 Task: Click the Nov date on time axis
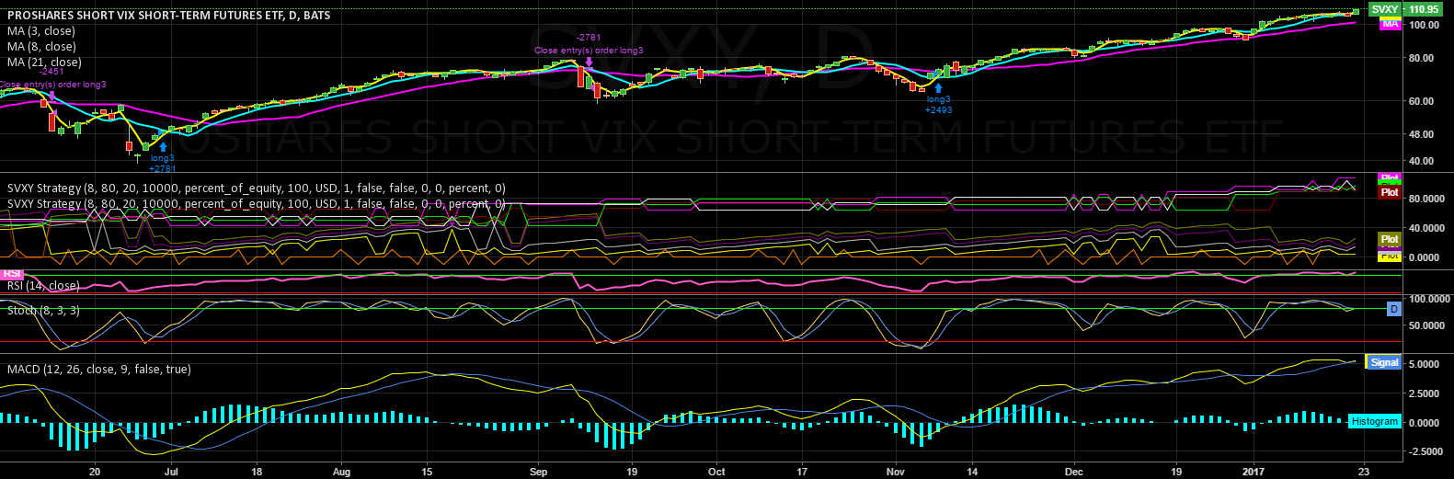coord(896,472)
